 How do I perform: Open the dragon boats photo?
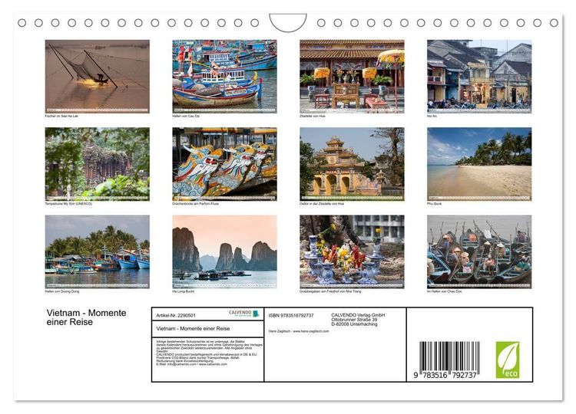click(224, 164)
